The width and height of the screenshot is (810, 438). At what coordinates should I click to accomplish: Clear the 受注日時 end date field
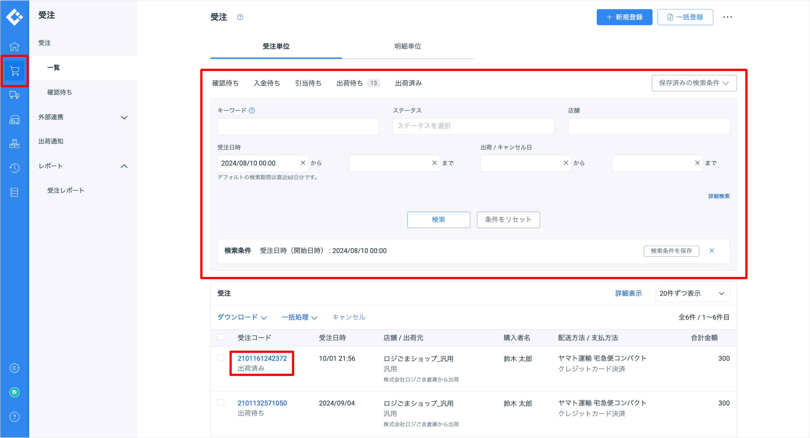(x=434, y=163)
